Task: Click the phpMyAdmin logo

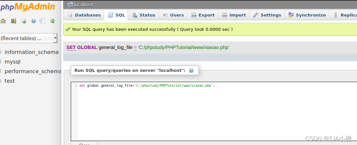Action: (x=28, y=7)
